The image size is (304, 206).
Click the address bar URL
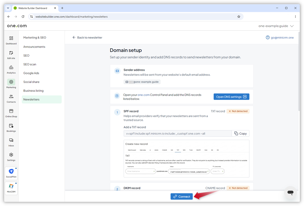72,17
